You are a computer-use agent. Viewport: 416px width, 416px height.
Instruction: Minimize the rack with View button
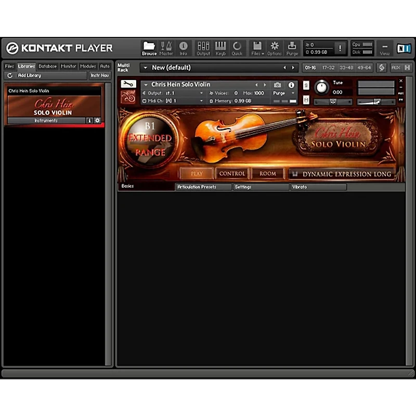pos(385,48)
